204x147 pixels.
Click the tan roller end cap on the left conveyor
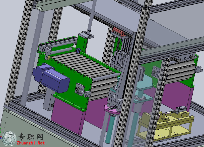pyautogui.click(x=49, y=57)
